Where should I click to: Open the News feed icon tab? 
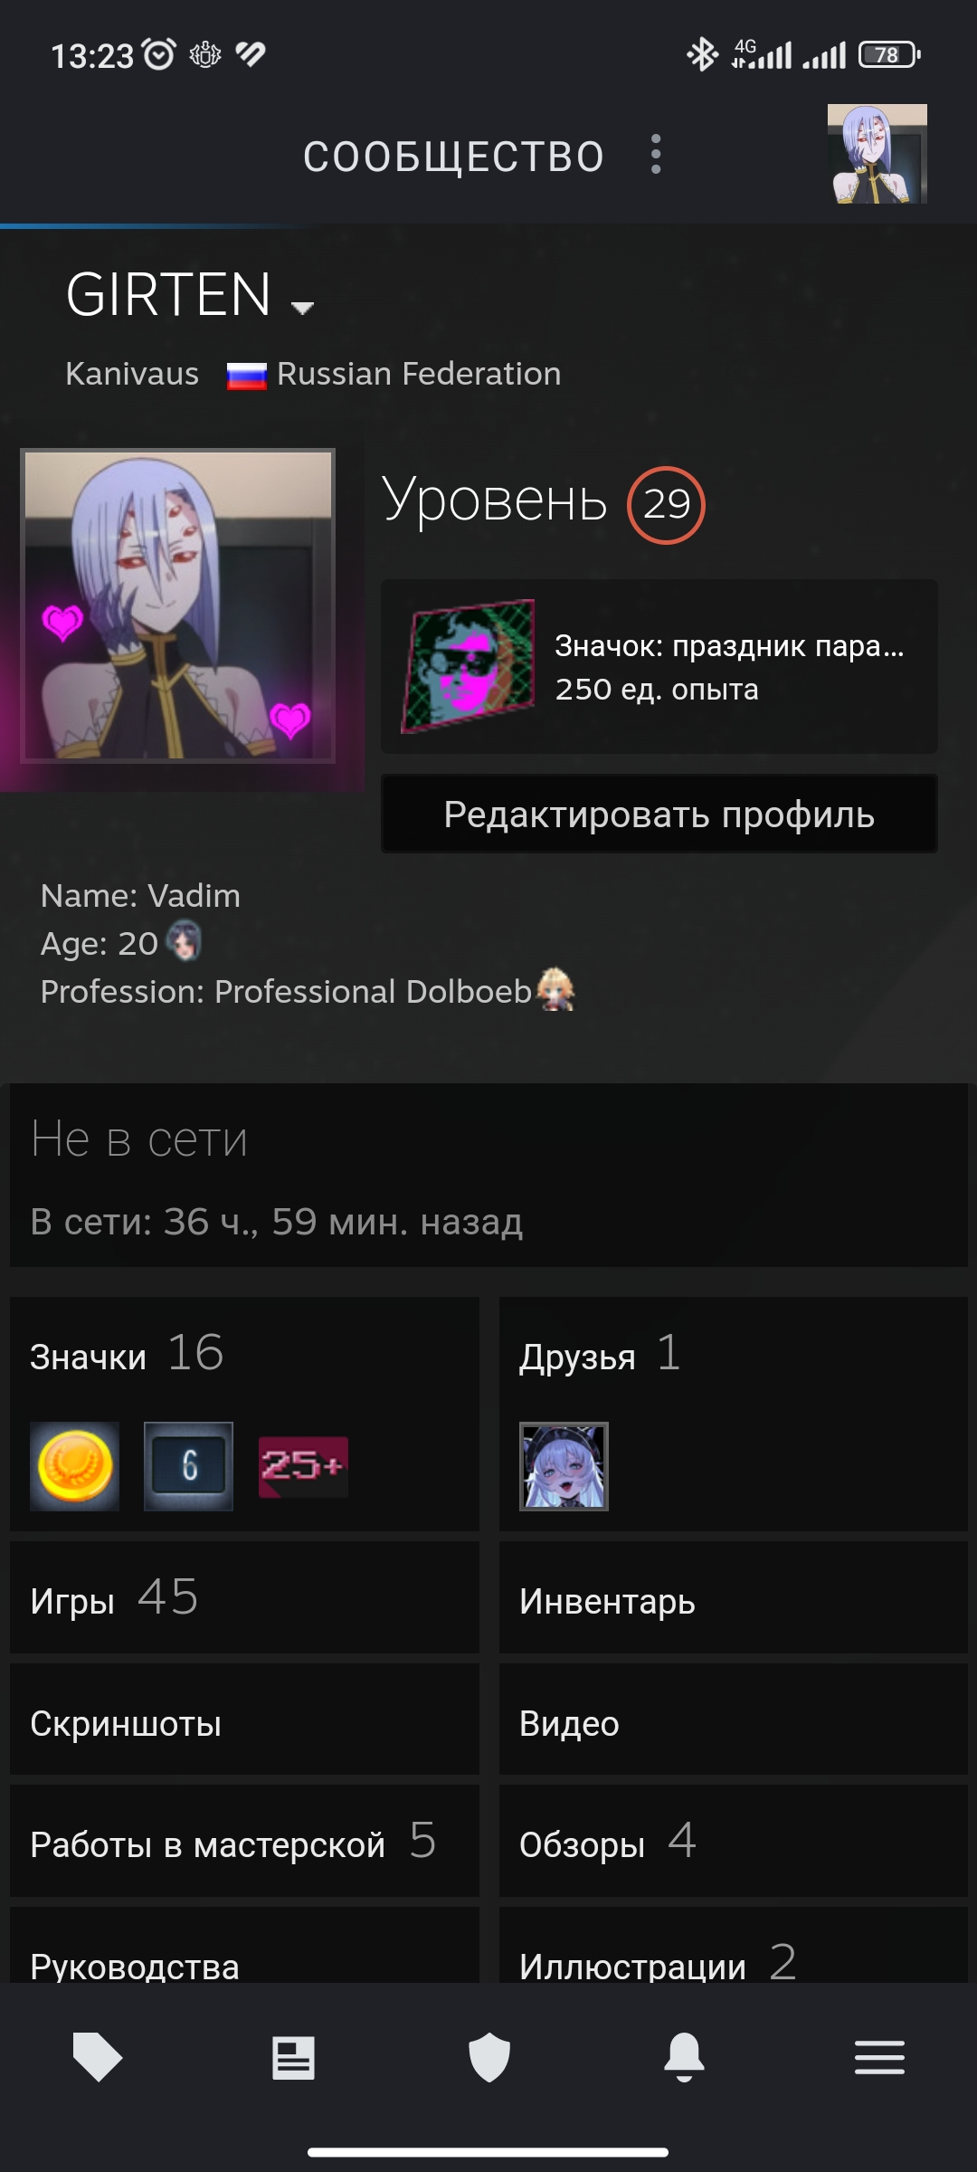click(x=293, y=2057)
